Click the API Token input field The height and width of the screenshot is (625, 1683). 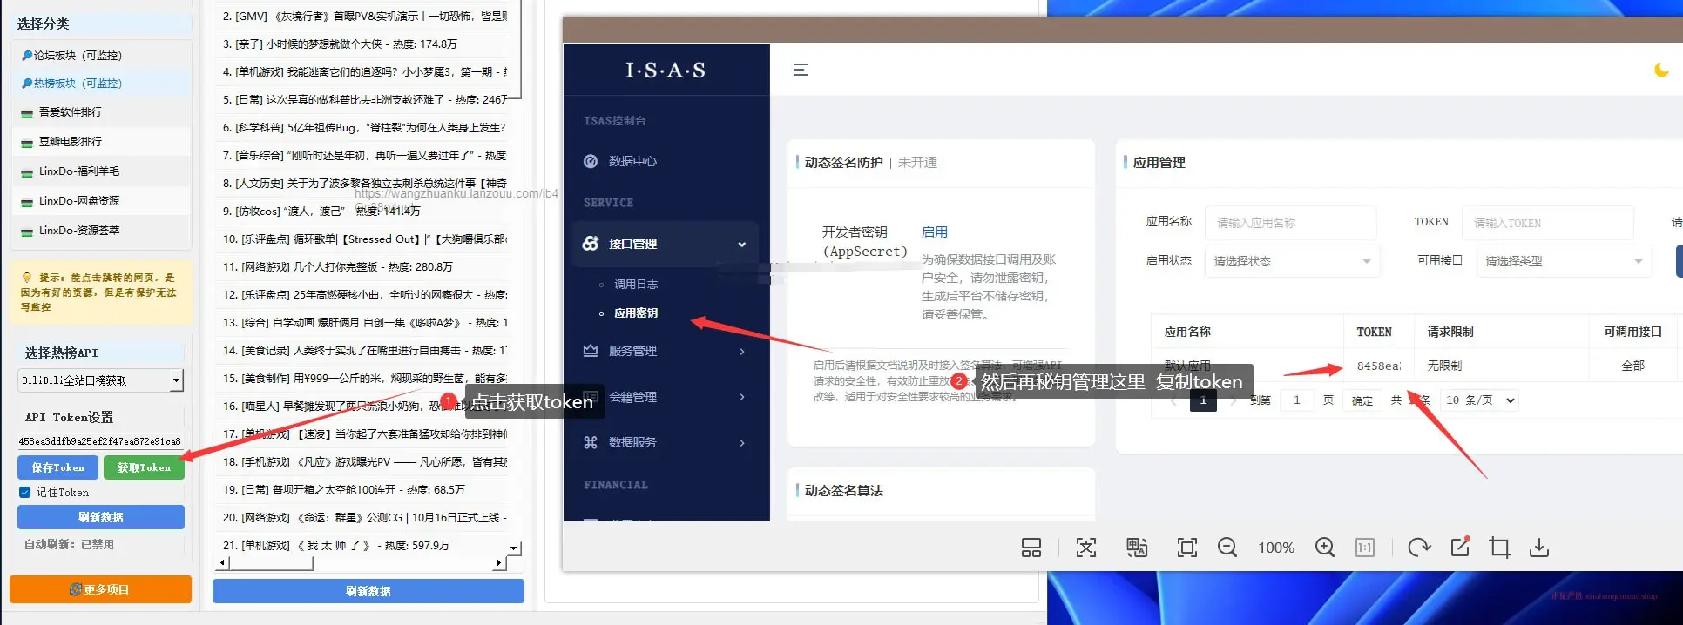(x=100, y=441)
